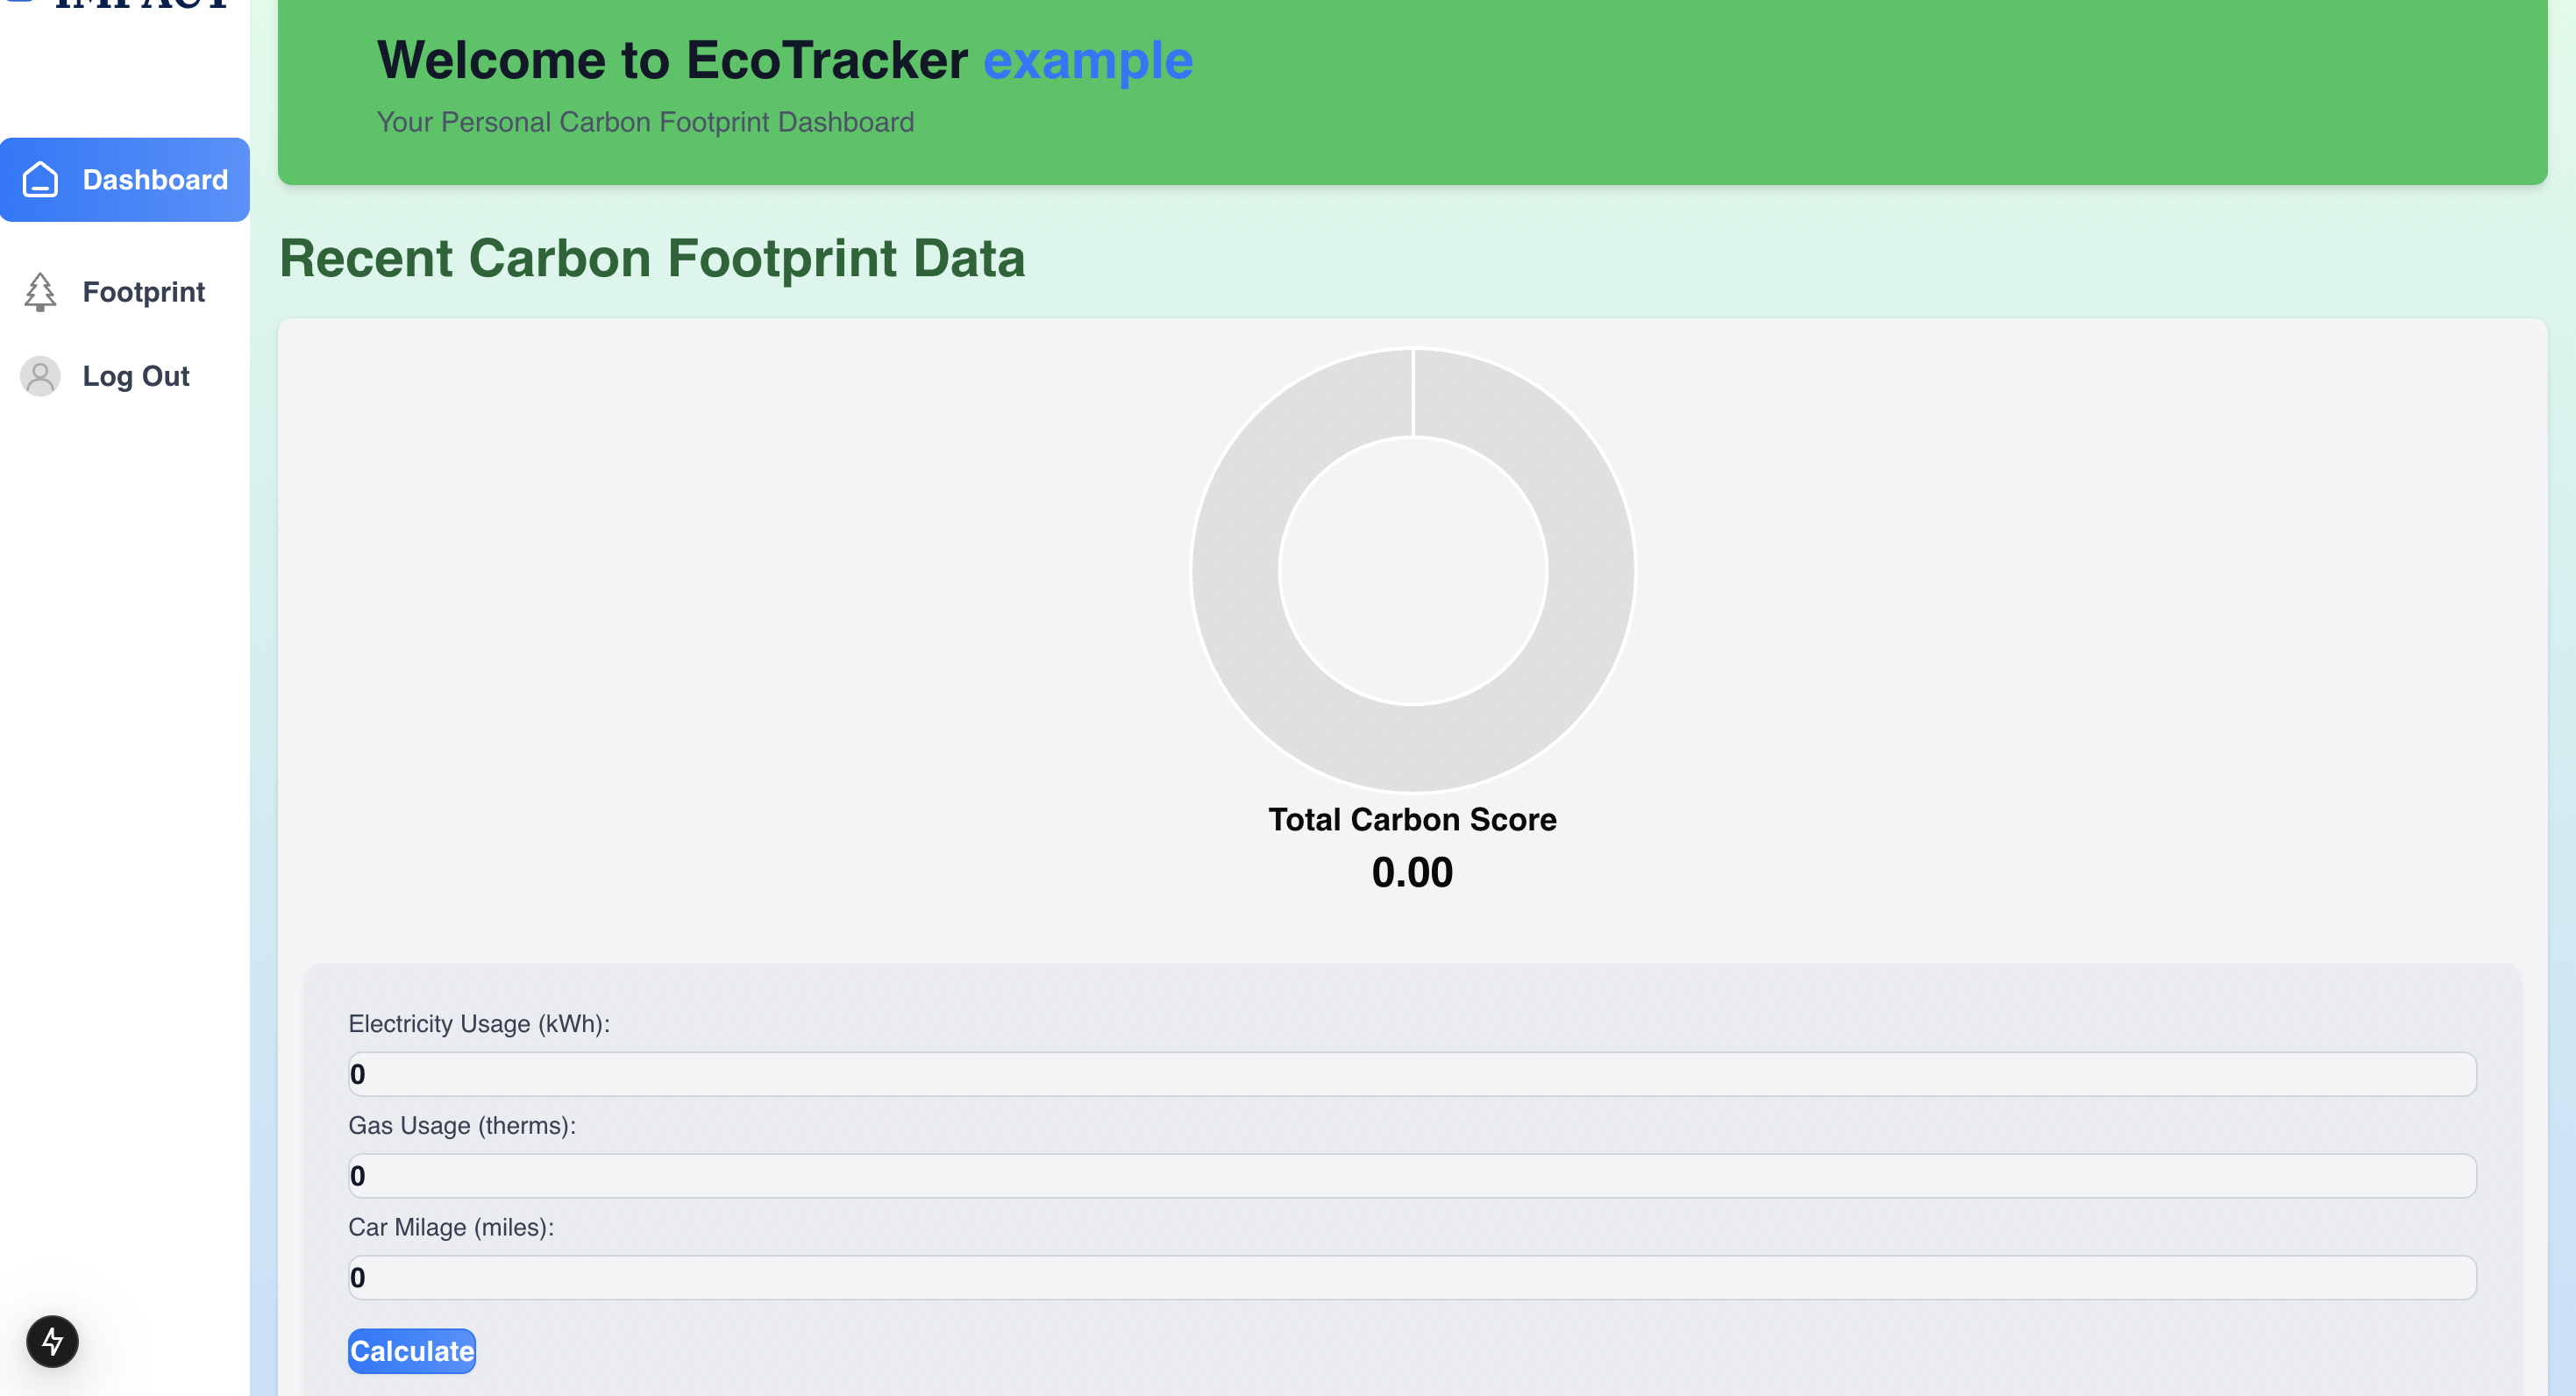Screen dimensions: 2576x1396
Task: Click the Total Carbon Score value 0.00
Action: point(1412,872)
